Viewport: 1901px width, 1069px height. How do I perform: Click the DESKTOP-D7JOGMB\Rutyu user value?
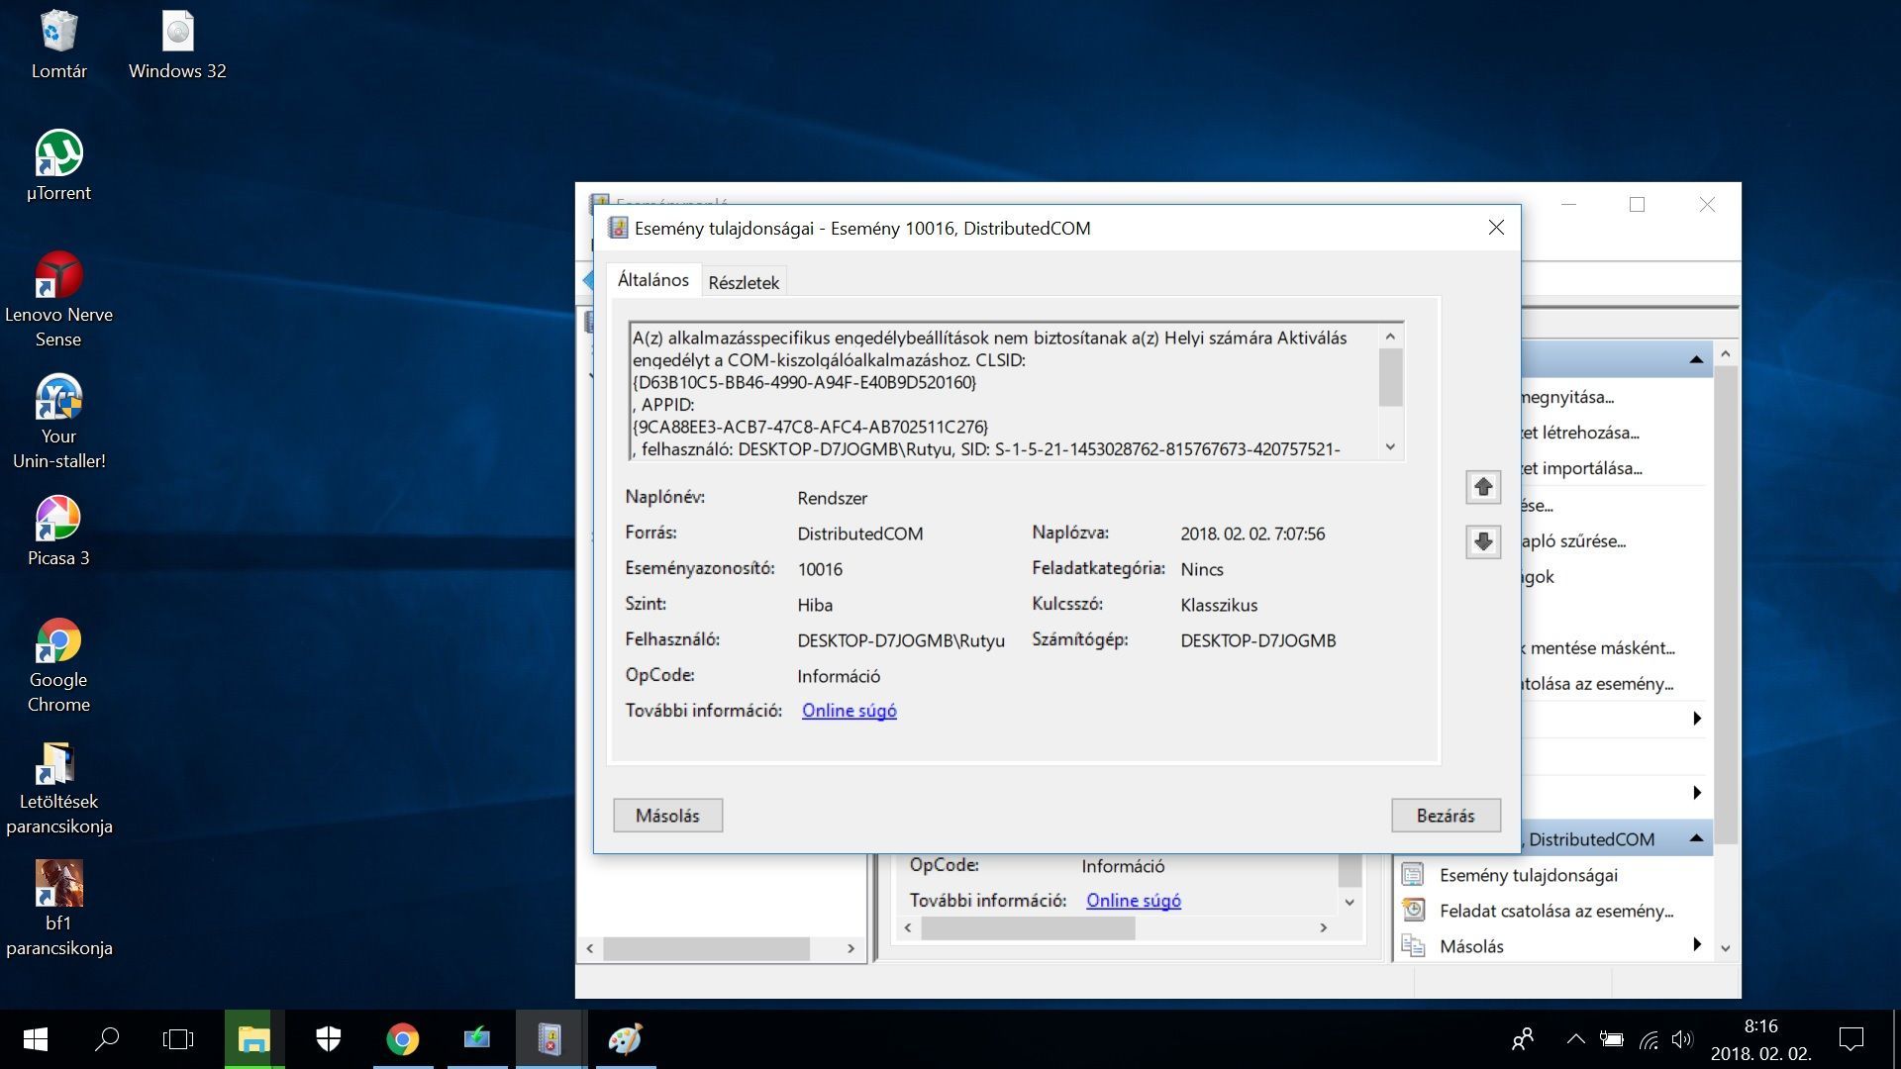[x=901, y=640]
